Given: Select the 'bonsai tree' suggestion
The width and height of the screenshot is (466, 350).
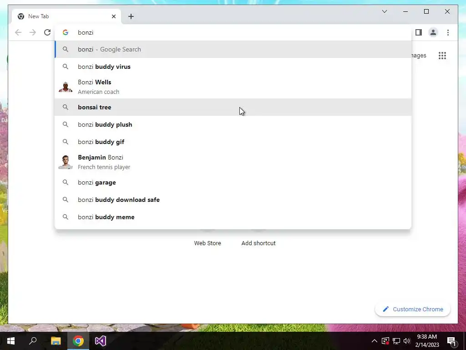Looking at the screenshot, I should pyautogui.click(x=233, y=107).
